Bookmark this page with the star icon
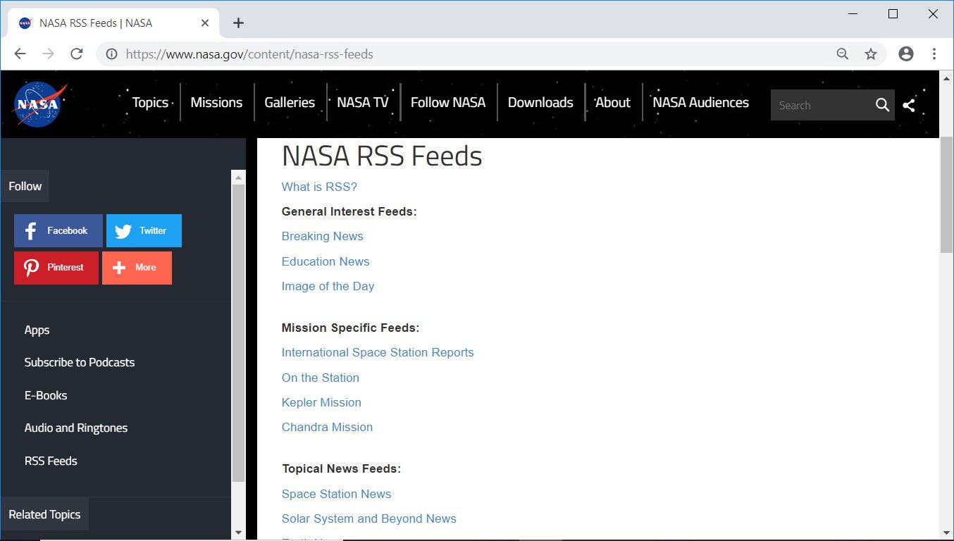The width and height of the screenshot is (954, 541). point(871,54)
